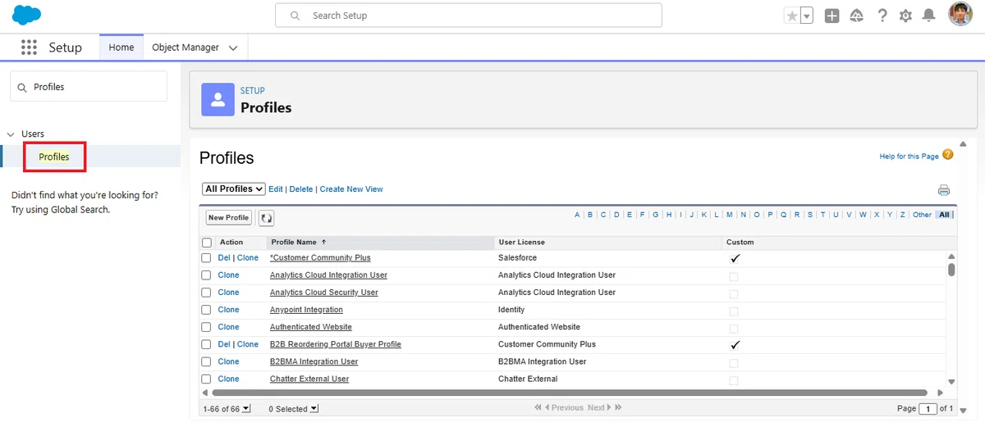Image resolution: width=985 pixels, height=427 pixels.
Task: Click the page number input field
Action: [928, 408]
